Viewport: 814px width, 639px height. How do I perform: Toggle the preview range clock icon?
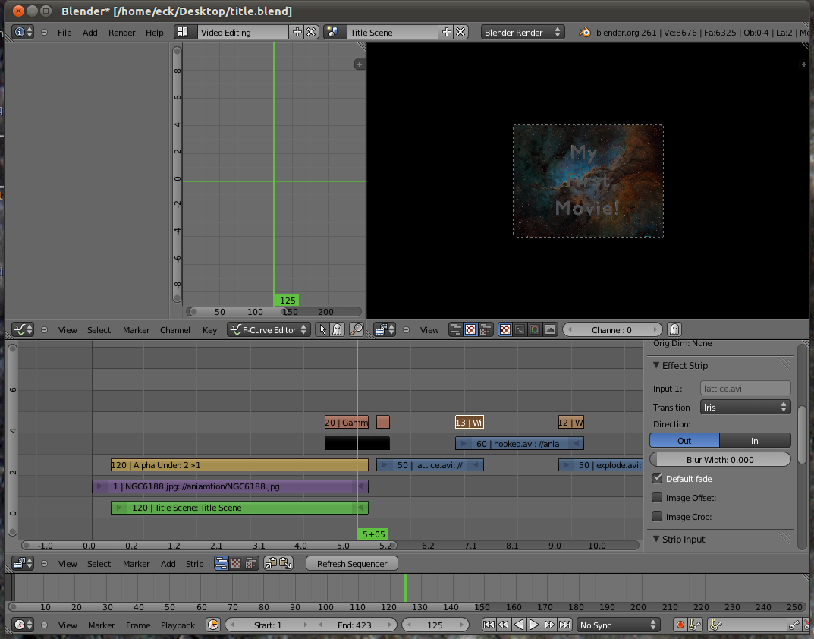213,625
